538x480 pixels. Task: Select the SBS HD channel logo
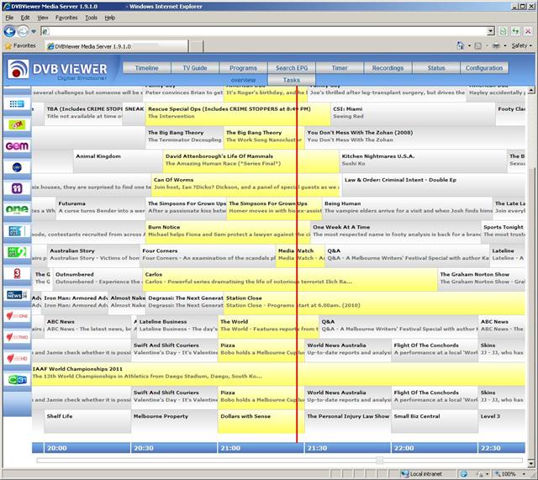tap(17, 359)
